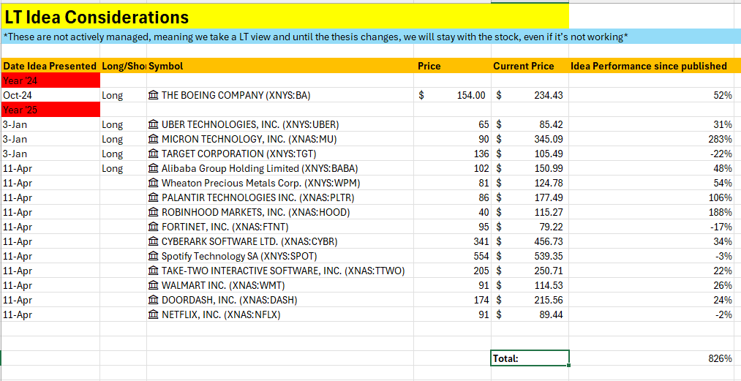
Task: Select DoorDash current price 215.56
Action: [530, 301]
